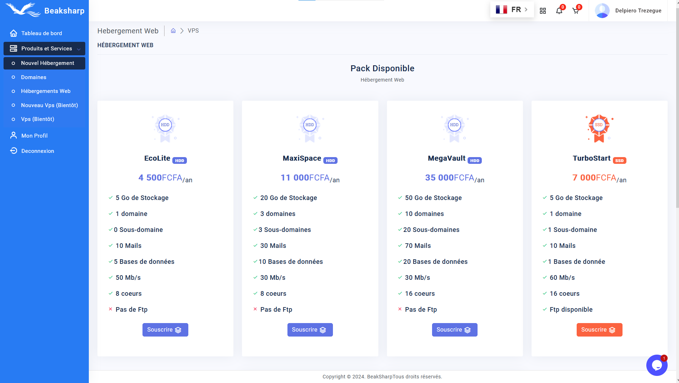Select Domaines in the sidebar
Image resolution: width=679 pixels, height=383 pixels.
33,77
